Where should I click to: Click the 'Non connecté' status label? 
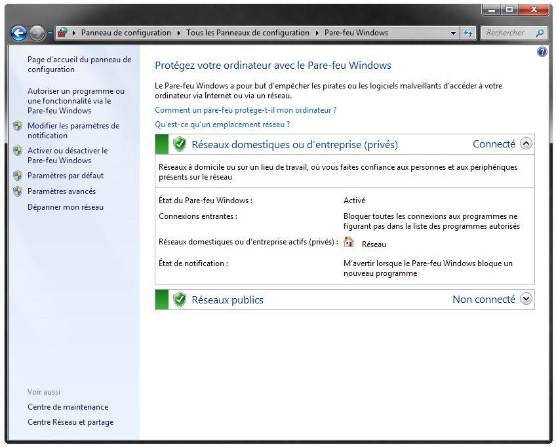484,300
